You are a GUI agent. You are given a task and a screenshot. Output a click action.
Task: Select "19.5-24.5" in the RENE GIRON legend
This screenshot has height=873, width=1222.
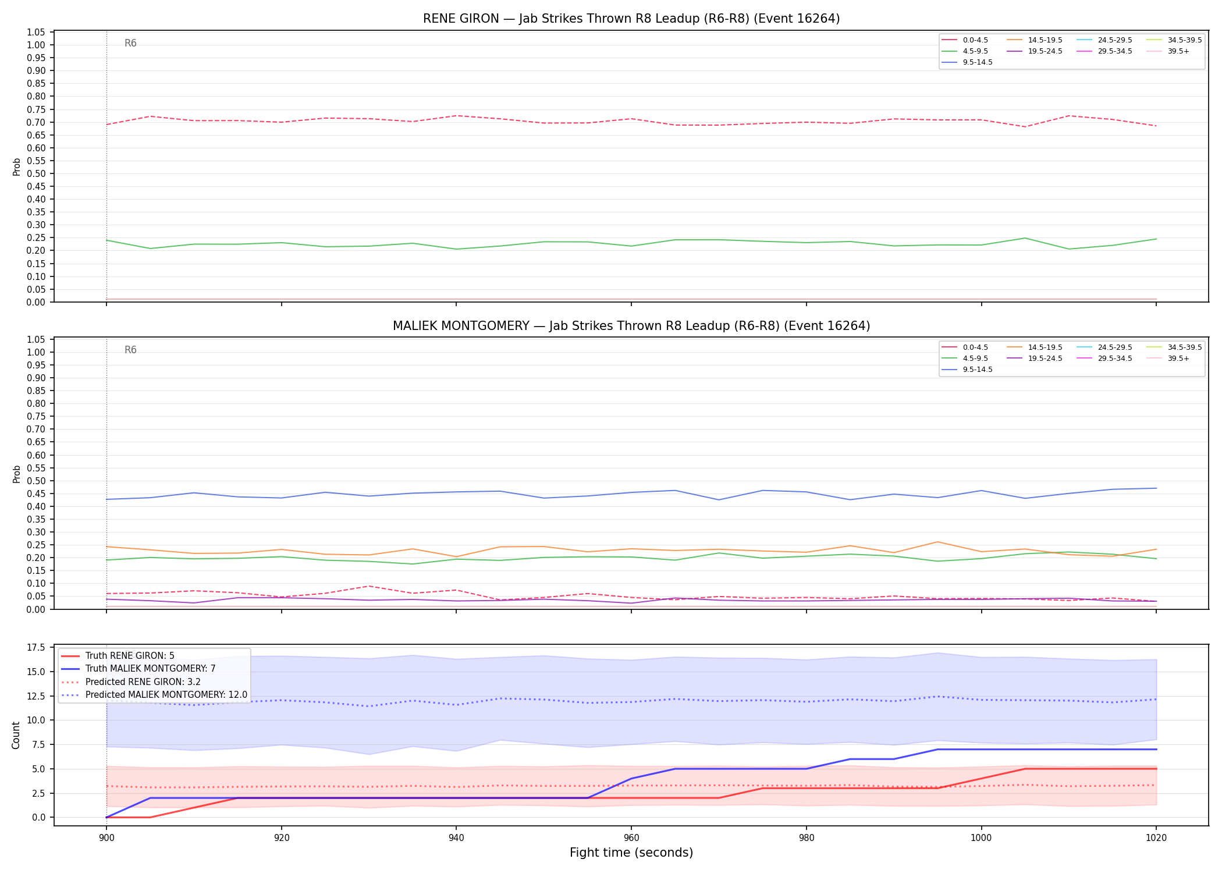1045,51
